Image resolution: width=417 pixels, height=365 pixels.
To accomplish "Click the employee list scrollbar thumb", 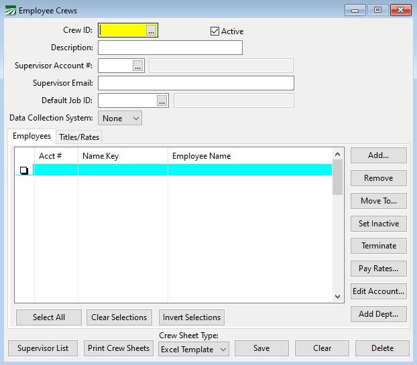I will [337, 177].
